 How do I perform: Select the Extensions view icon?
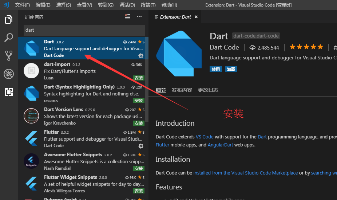[9, 92]
